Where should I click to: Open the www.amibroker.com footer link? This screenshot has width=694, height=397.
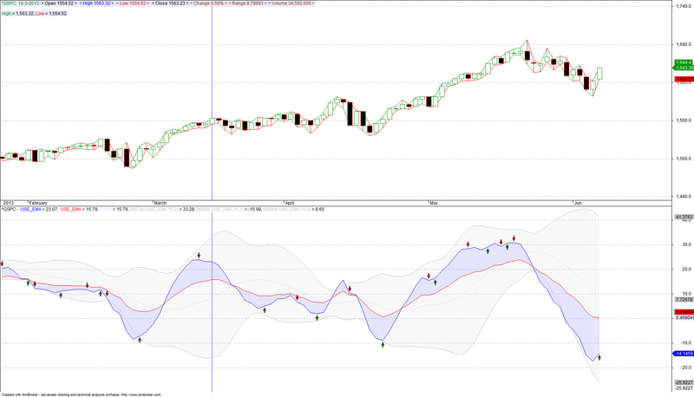[x=141, y=394]
